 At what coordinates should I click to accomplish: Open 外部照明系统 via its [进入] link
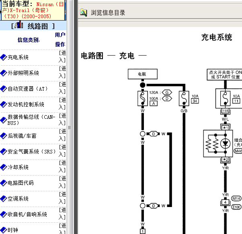point(62,72)
